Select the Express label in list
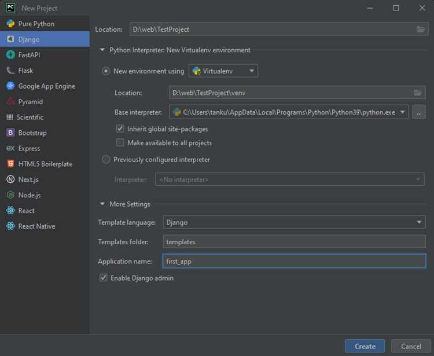This screenshot has height=356, width=434. coord(29,148)
